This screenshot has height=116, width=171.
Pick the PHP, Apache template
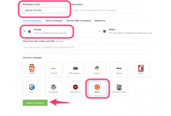tap(75, 70)
